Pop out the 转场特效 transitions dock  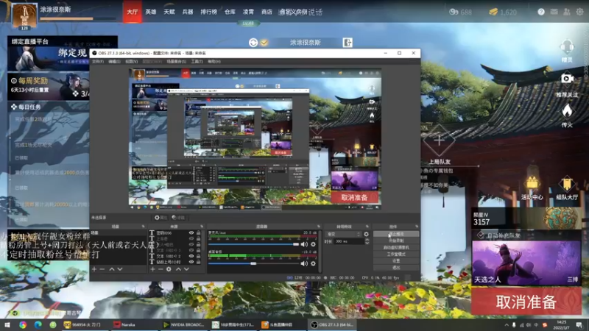(367, 227)
